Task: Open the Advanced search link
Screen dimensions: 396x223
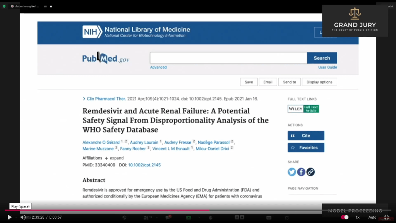Action: (158, 67)
